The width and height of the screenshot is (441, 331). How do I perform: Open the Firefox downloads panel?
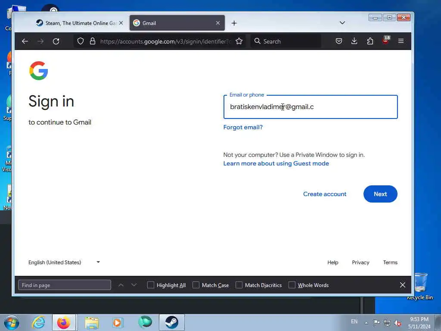click(354, 41)
